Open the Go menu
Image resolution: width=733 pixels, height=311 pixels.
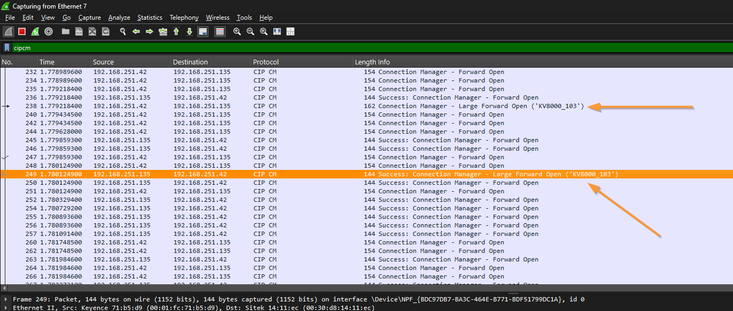(x=67, y=18)
